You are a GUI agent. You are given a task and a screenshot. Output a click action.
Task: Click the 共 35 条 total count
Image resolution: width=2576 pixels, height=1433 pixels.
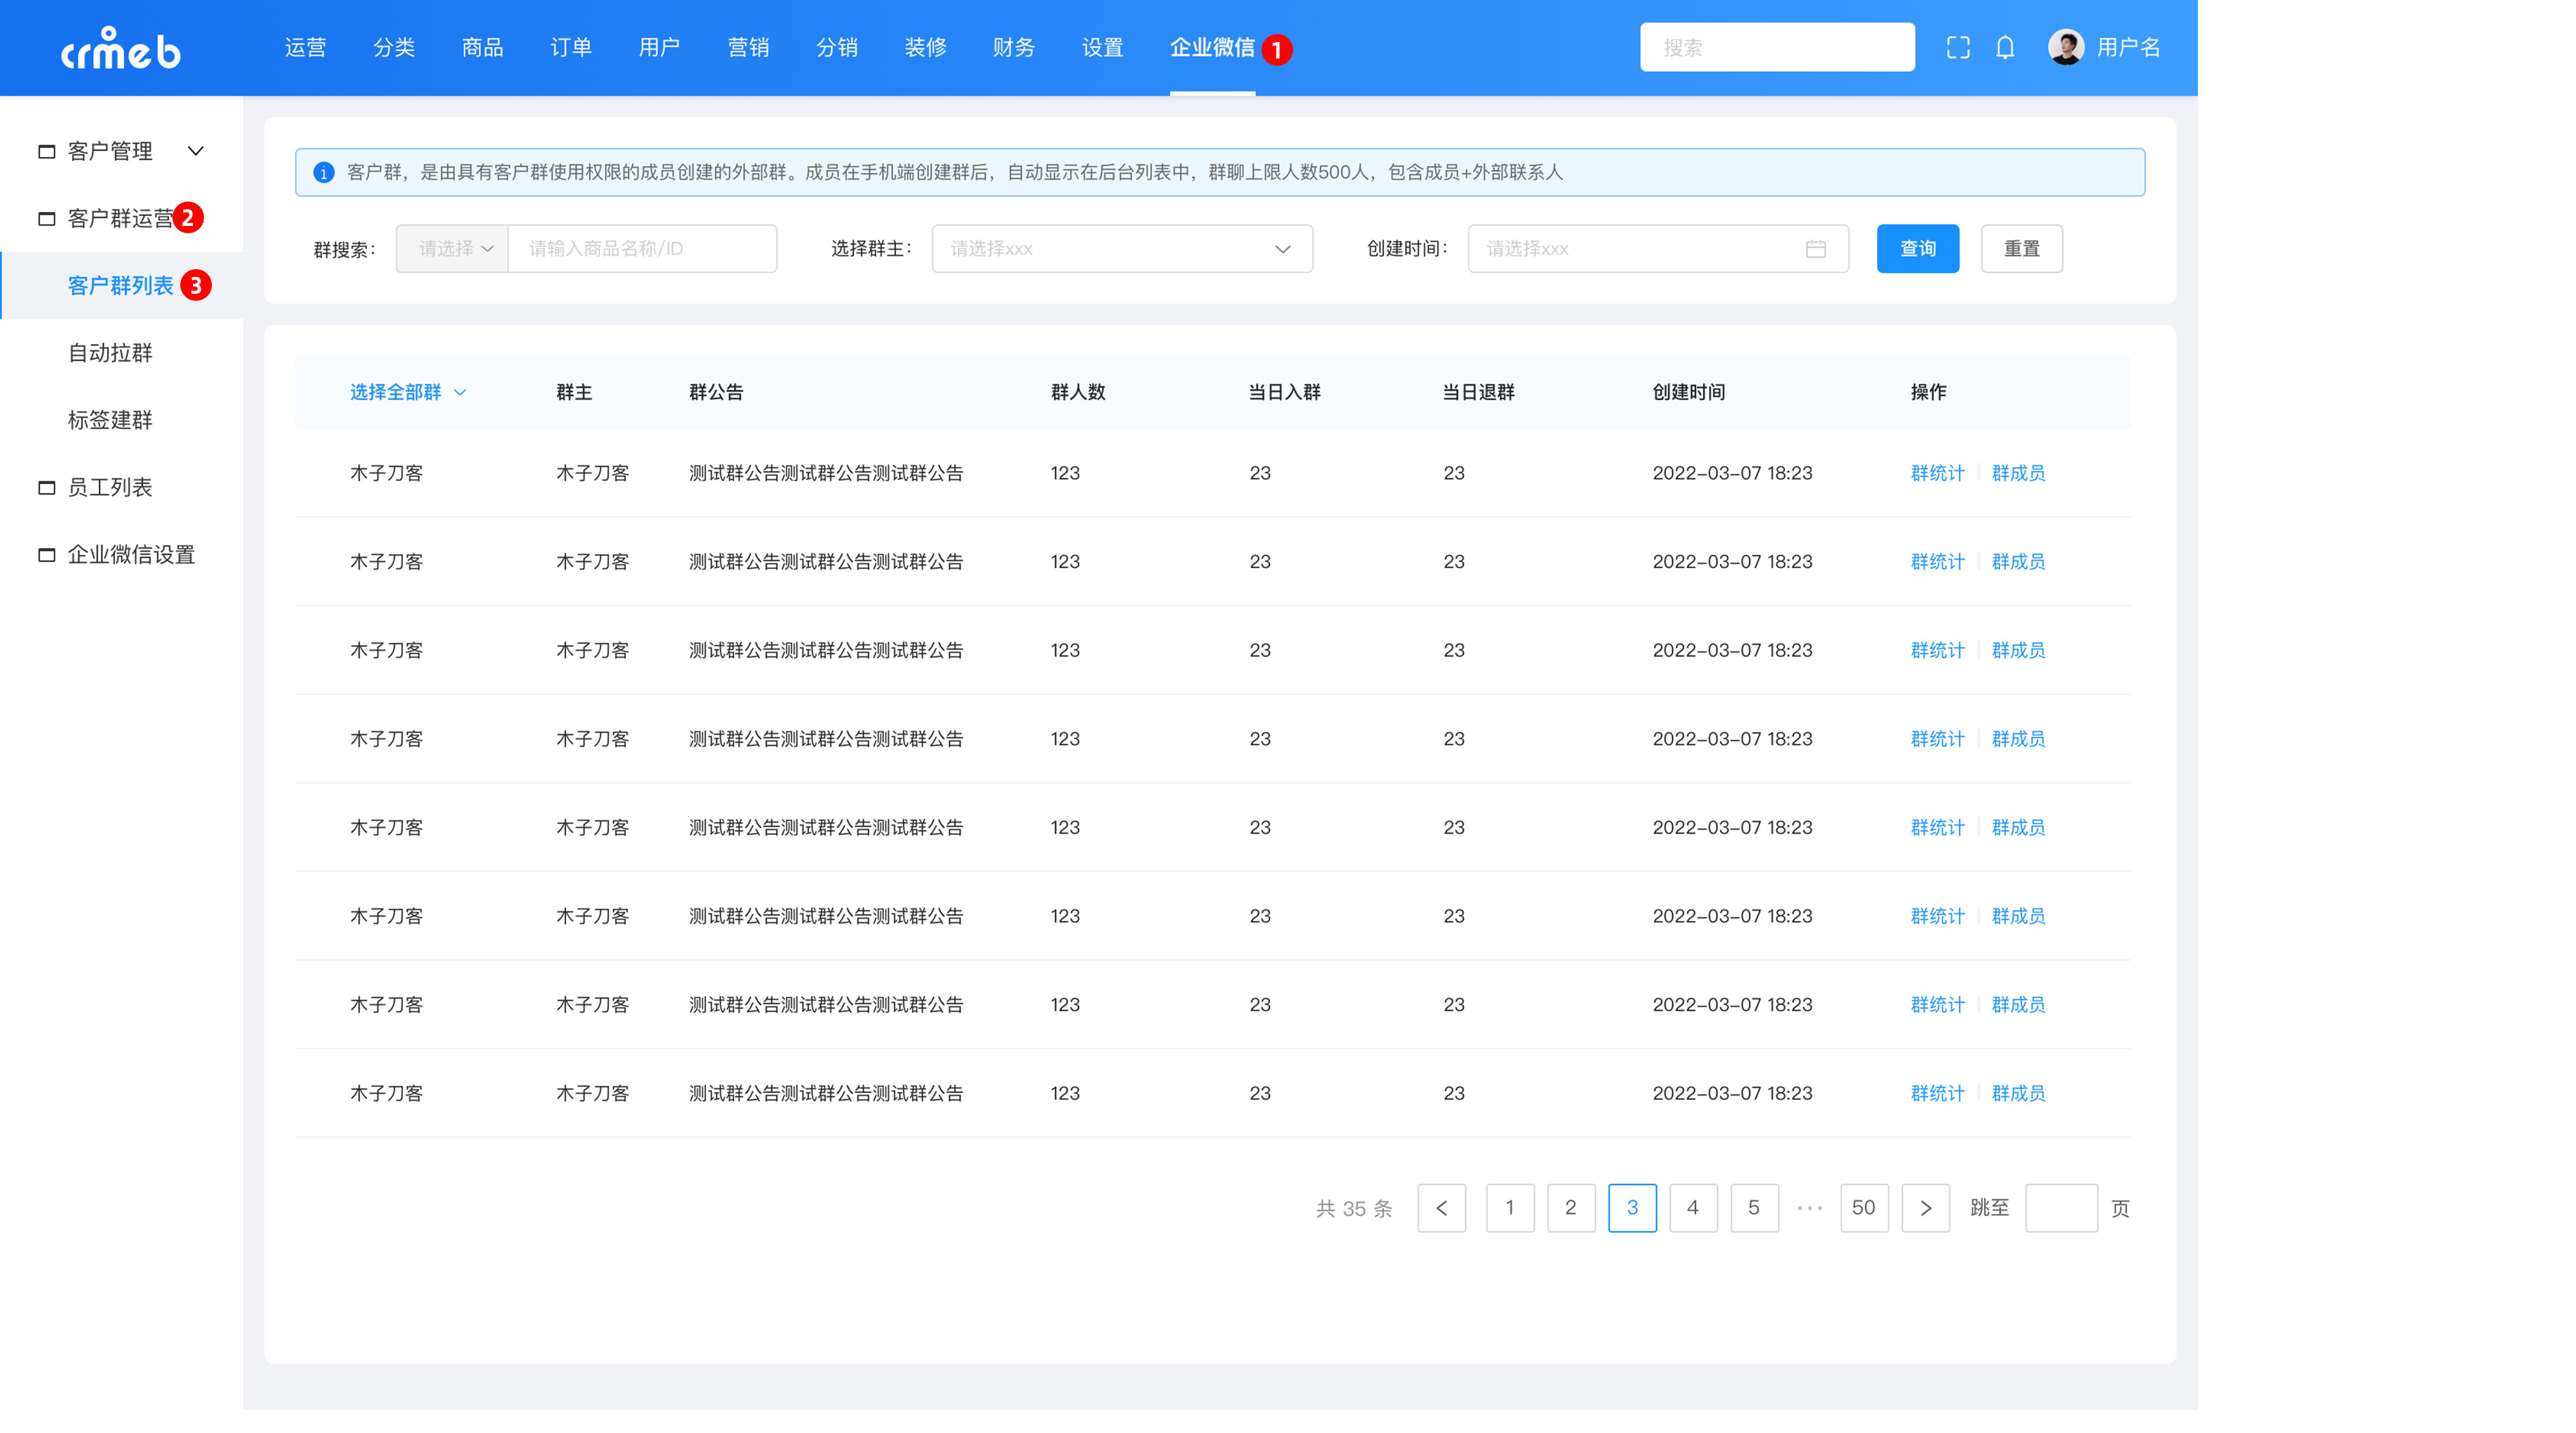coord(1354,1208)
